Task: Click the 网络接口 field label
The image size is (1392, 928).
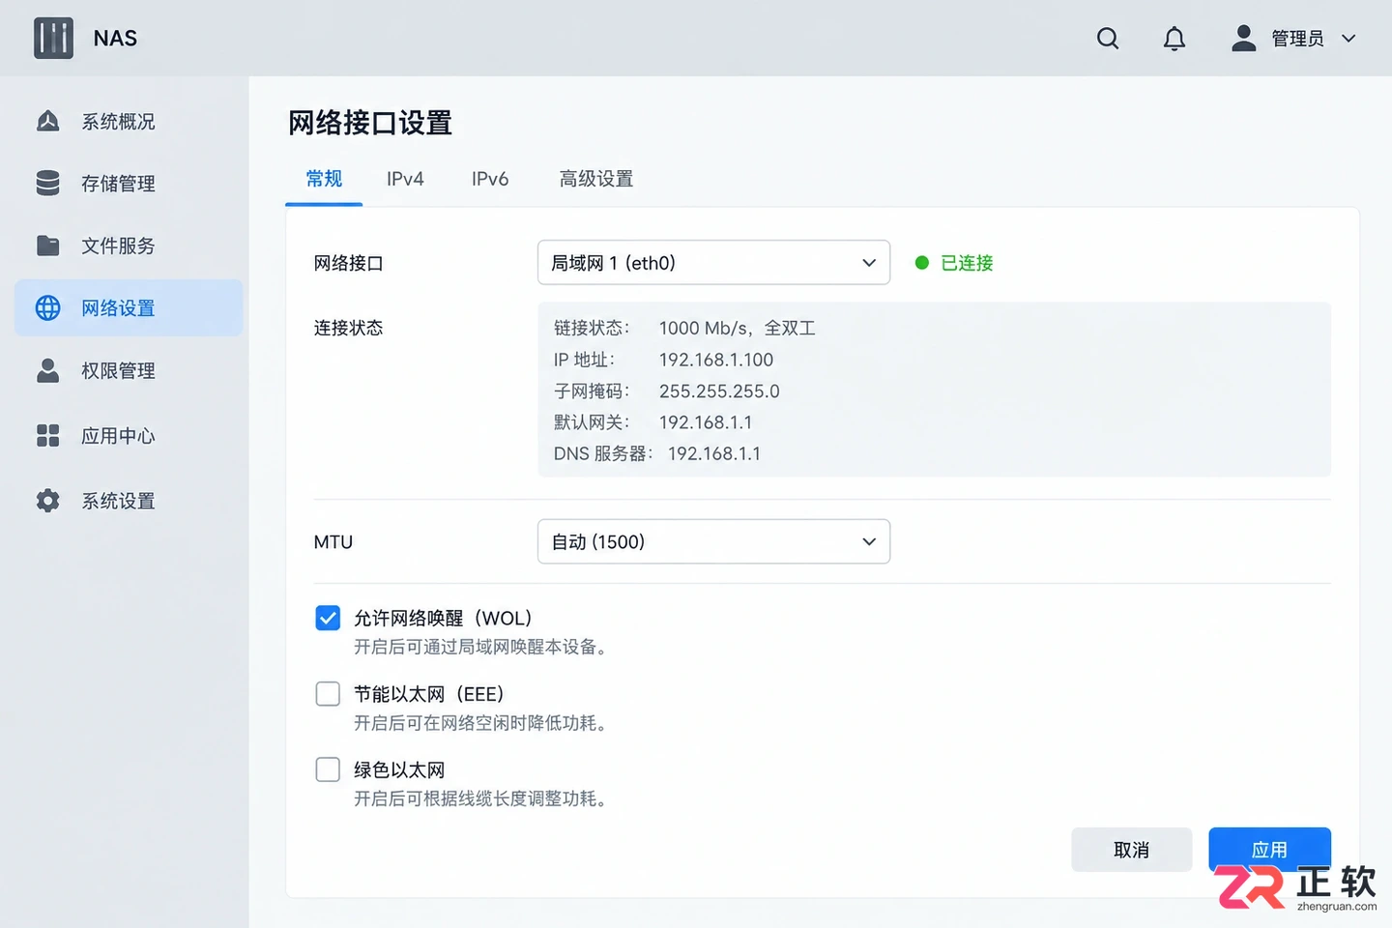Action: point(348,263)
